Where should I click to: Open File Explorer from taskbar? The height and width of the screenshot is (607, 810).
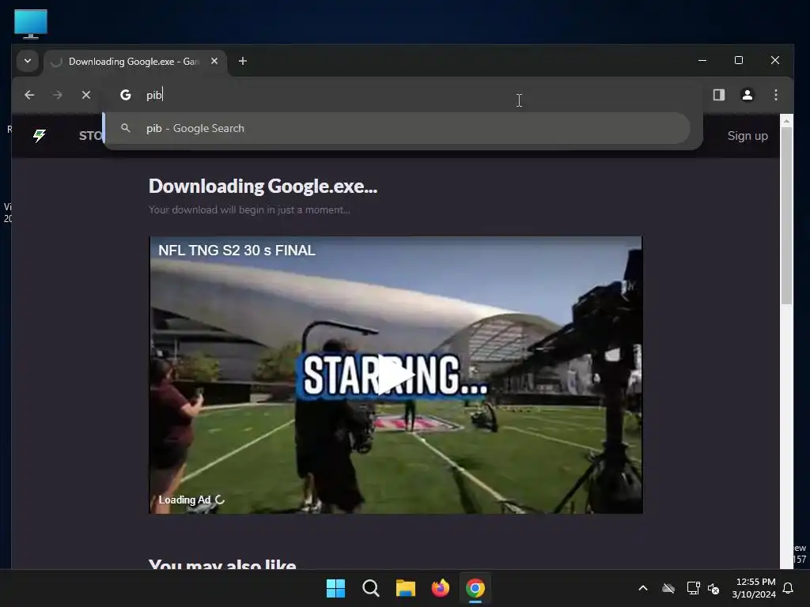coord(406,588)
